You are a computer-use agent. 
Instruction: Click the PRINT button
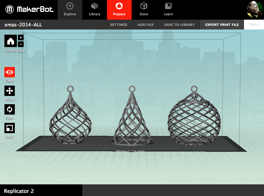tap(254, 25)
